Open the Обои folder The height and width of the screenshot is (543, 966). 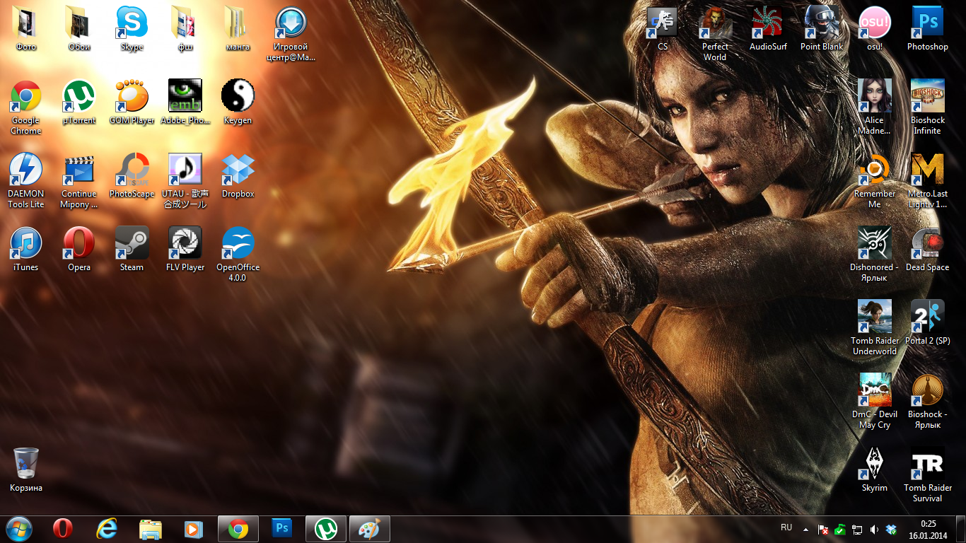(x=79, y=28)
